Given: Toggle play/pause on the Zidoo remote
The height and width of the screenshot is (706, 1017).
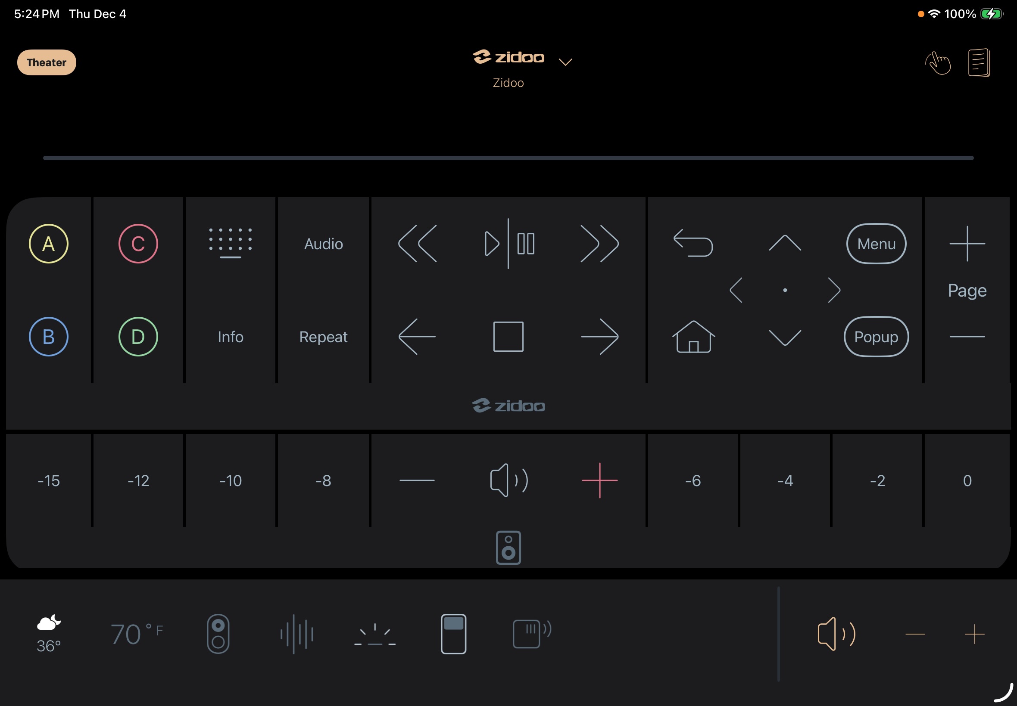Looking at the screenshot, I should point(508,243).
